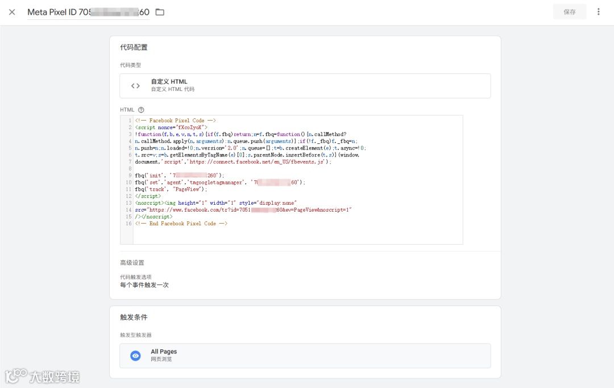Click the closing script tag line
The width and height of the screenshot is (614, 388).
tap(148, 196)
